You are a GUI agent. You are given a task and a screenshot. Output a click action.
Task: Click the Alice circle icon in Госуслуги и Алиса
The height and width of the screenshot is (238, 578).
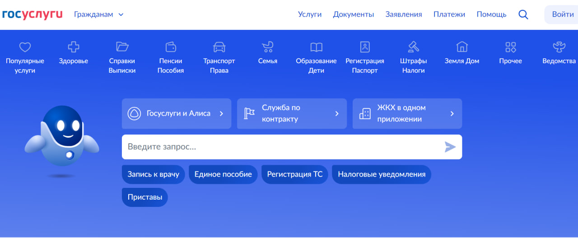[134, 113]
